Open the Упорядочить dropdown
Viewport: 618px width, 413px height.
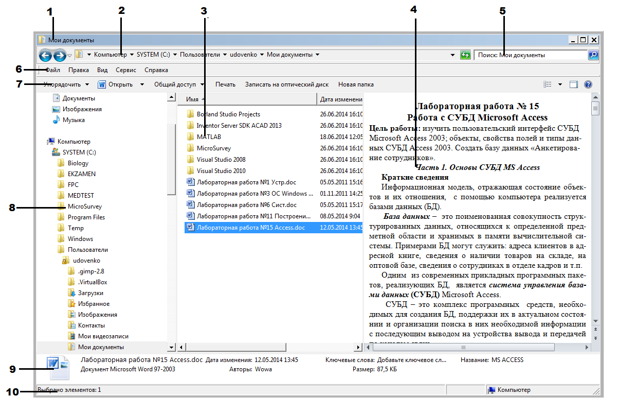coord(67,84)
